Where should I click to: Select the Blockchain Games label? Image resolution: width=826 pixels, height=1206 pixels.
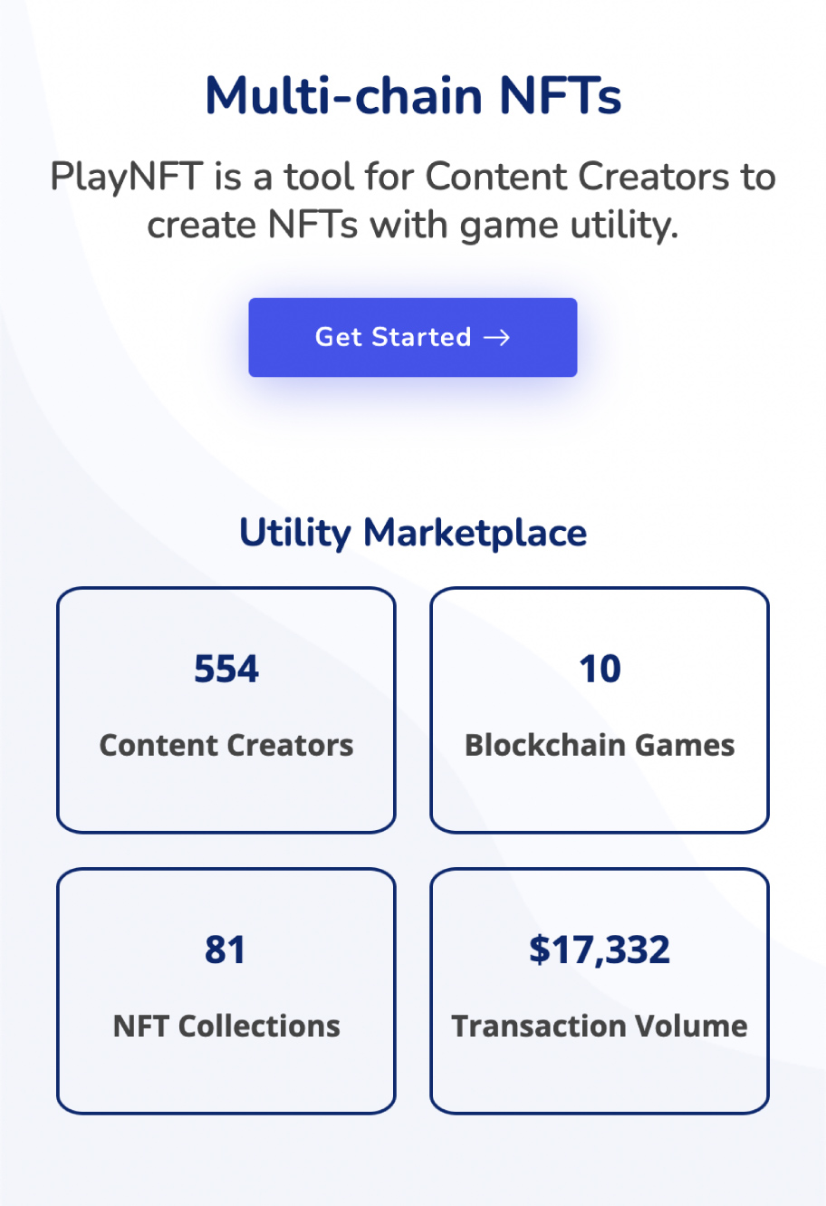click(x=600, y=745)
